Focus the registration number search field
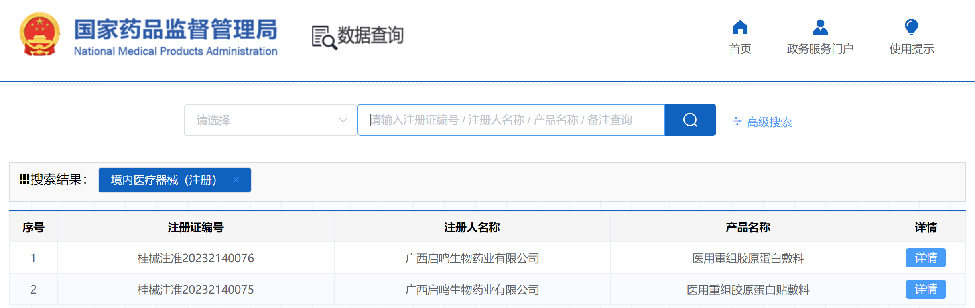This screenshot has height=308, width=975. point(511,120)
